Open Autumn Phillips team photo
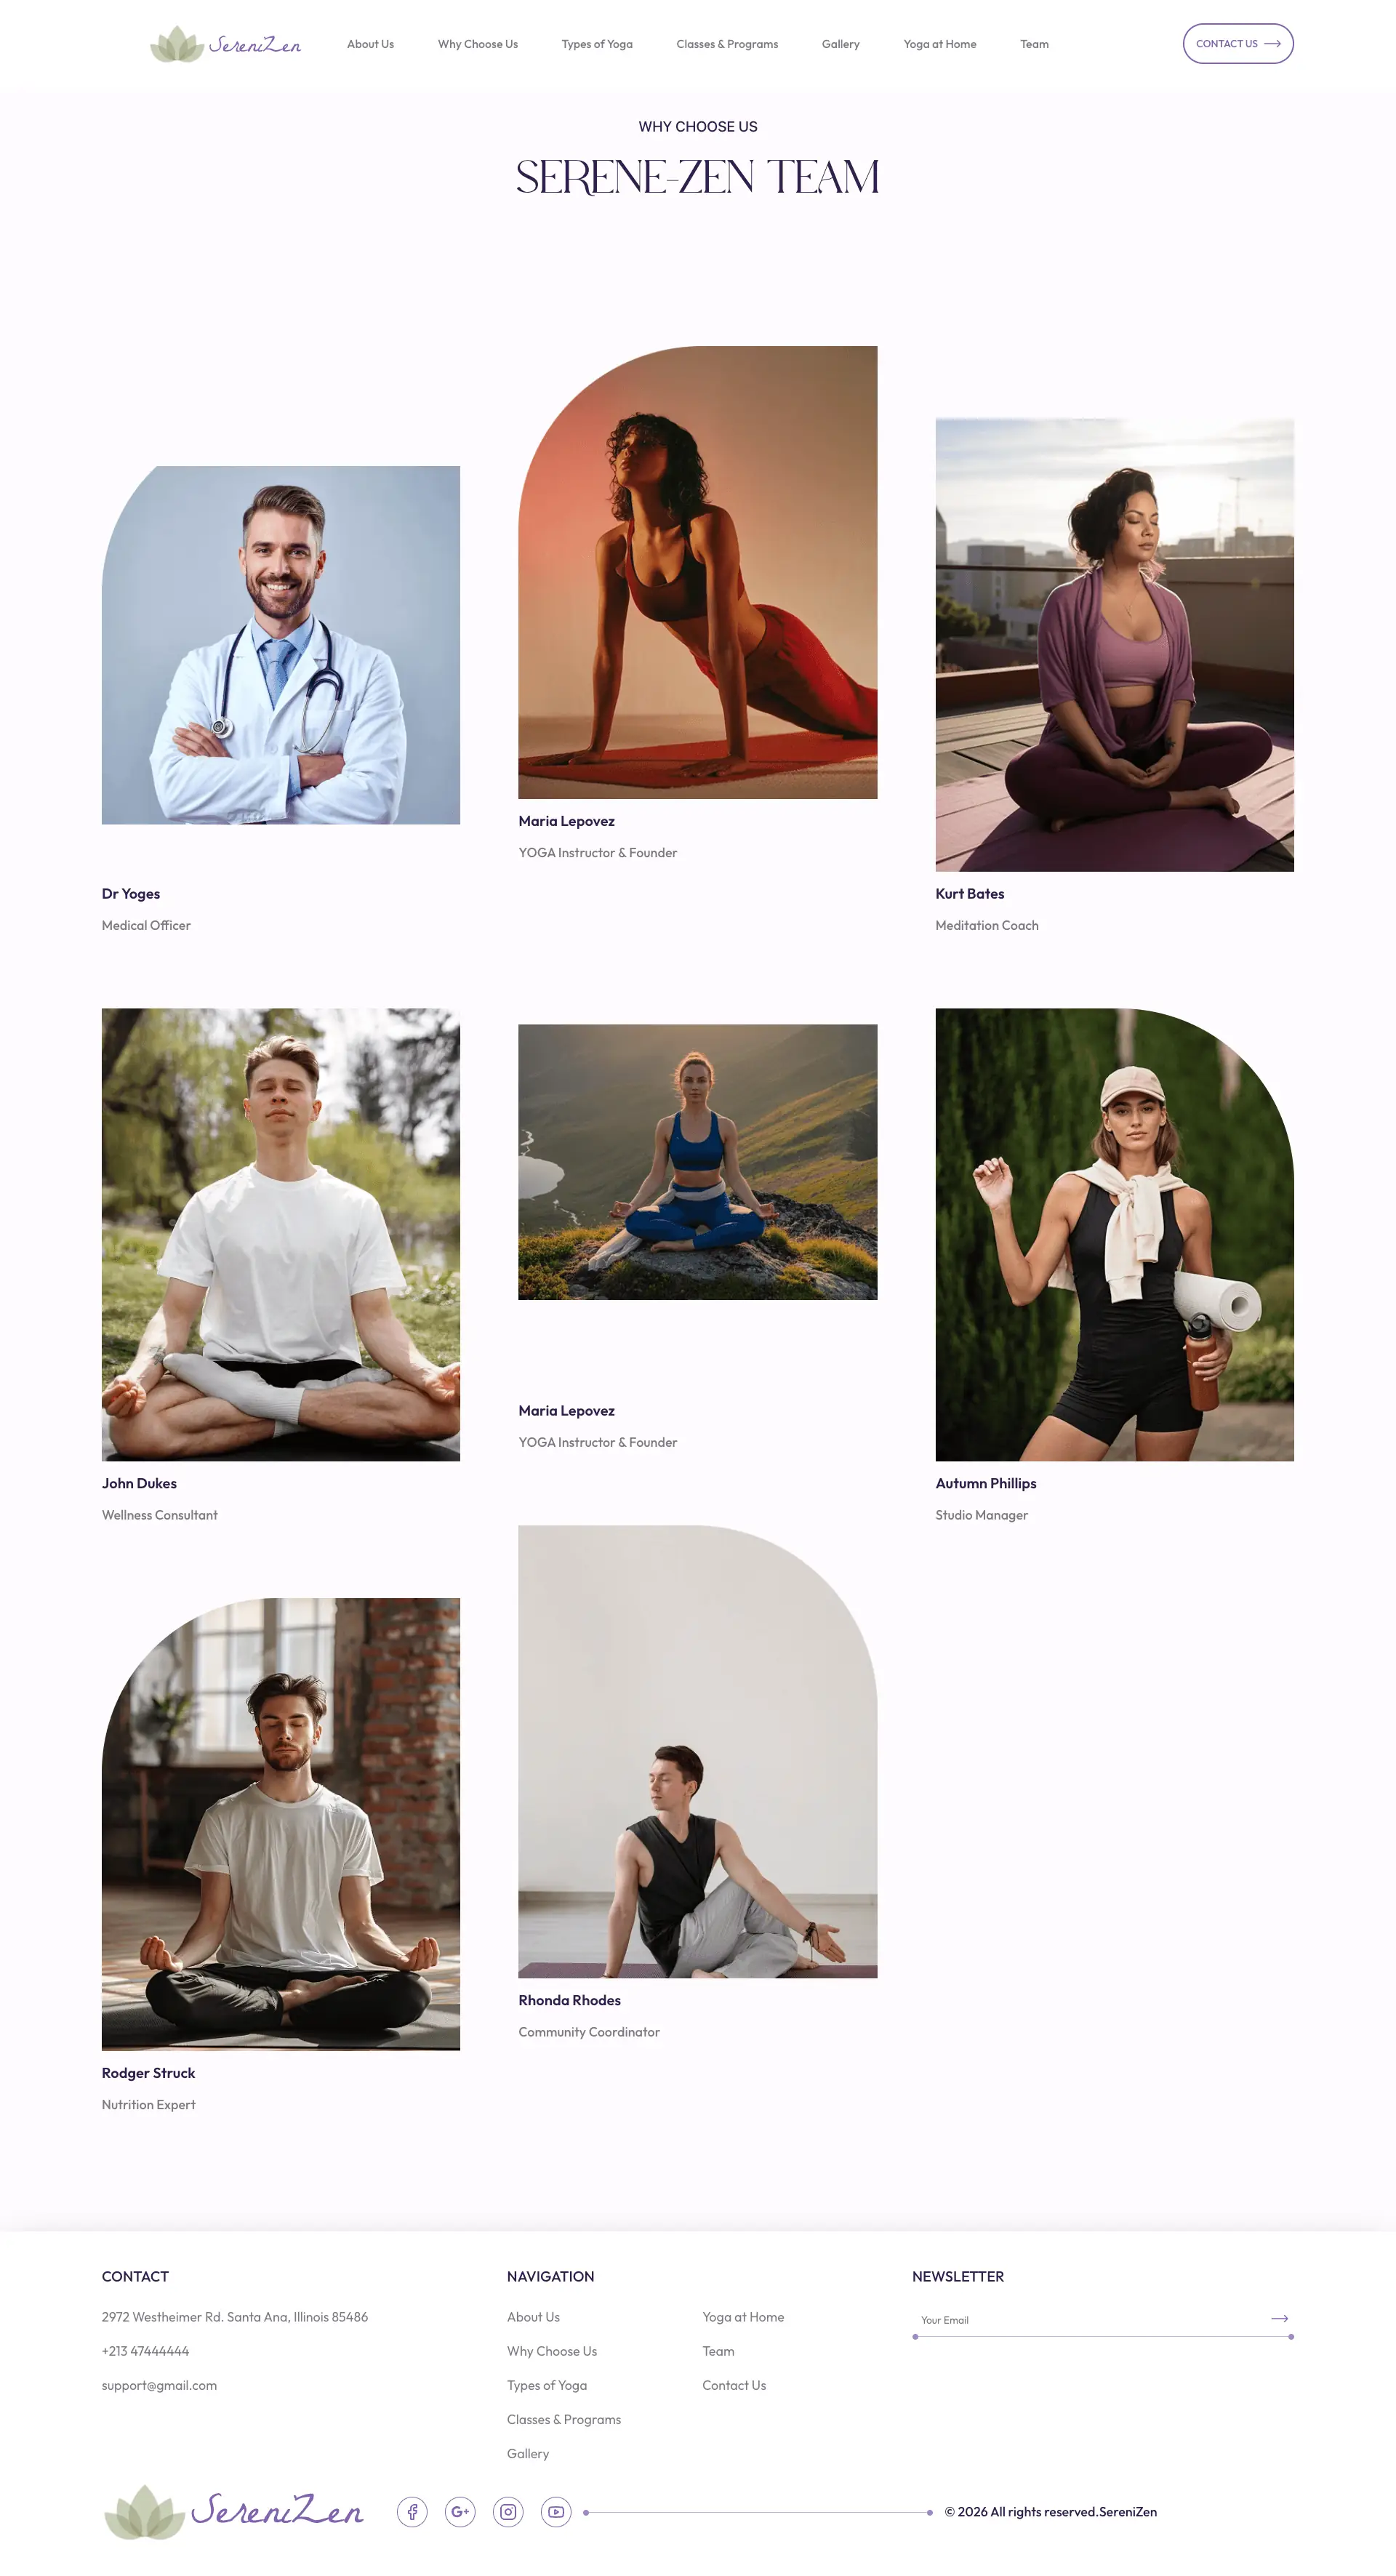The width and height of the screenshot is (1396, 2576). point(1115,1234)
